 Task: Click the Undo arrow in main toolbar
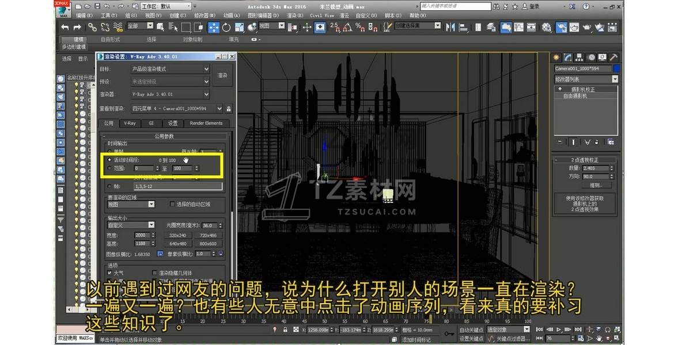coord(65,27)
